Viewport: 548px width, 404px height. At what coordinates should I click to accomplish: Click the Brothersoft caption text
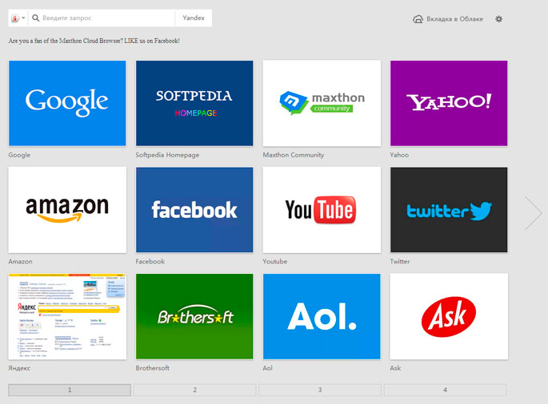[152, 368]
